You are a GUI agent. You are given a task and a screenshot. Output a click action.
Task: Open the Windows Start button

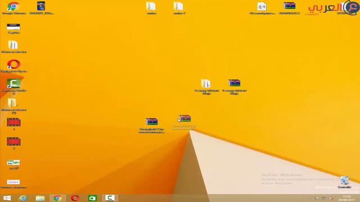7,198
